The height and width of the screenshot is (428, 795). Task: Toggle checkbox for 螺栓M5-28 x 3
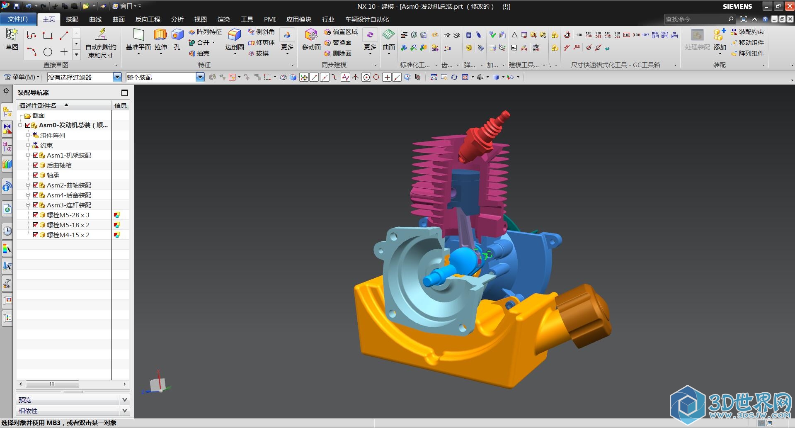click(36, 215)
